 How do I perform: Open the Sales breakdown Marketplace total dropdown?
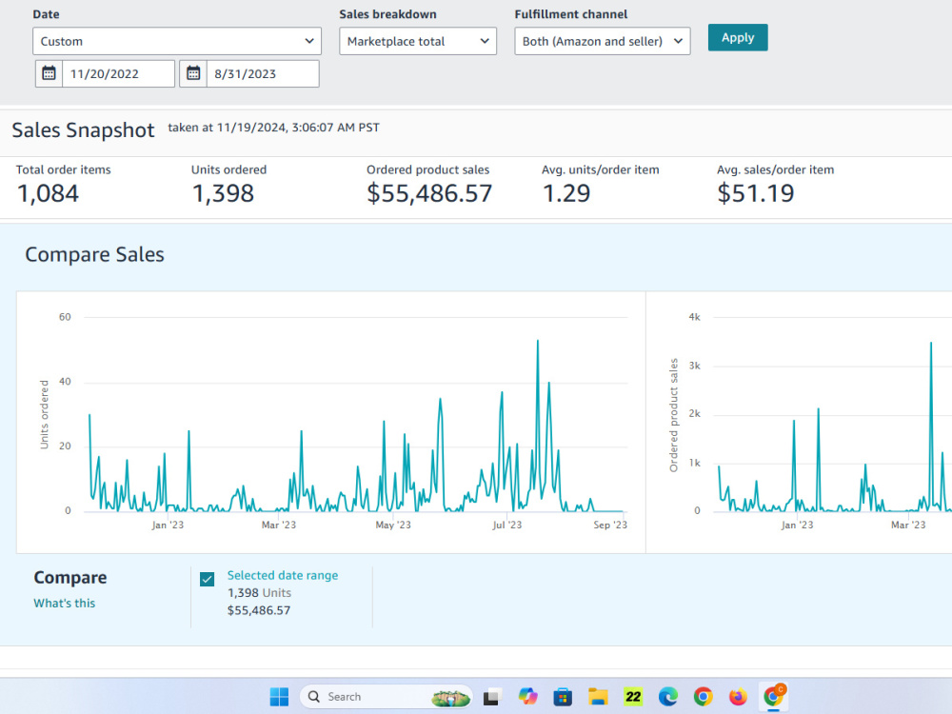point(418,41)
